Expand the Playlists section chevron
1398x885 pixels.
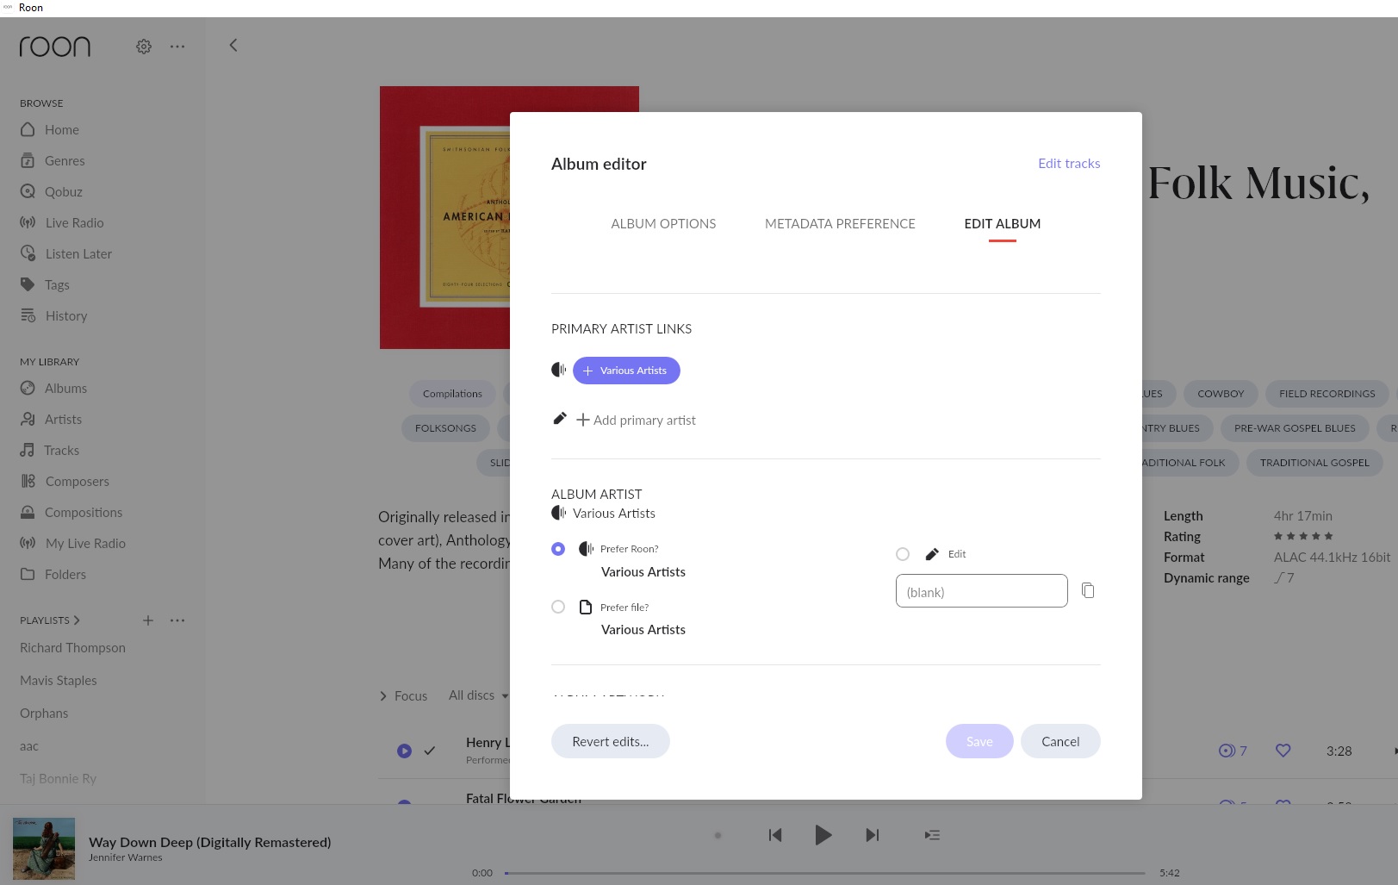[x=77, y=620]
